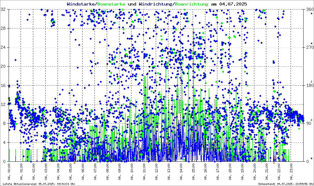The image size is (314, 186).
Task: Click the '04. 18:00' time axis label
Action: click(x=230, y=172)
